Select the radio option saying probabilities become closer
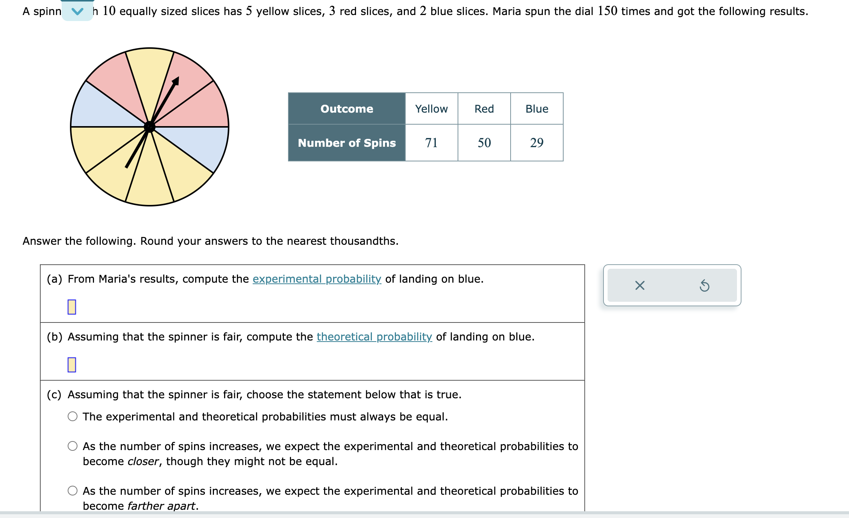 click(x=72, y=446)
